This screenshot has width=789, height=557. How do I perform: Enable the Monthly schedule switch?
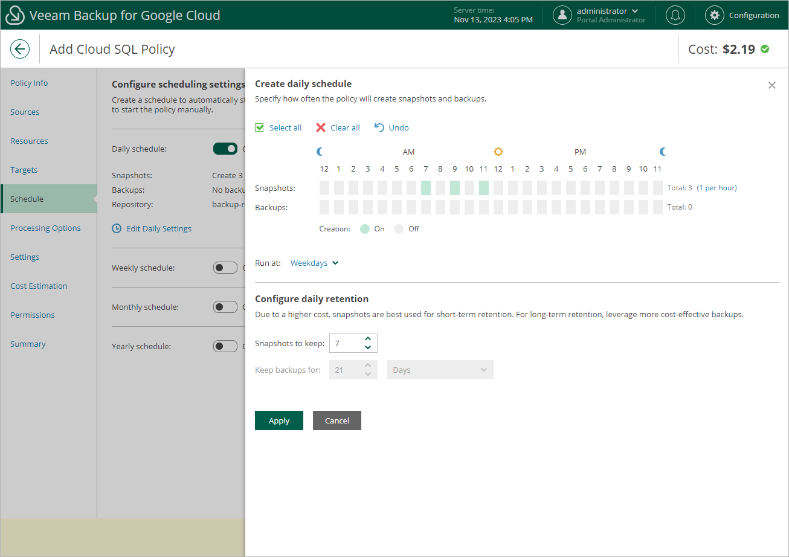(x=225, y=307)
